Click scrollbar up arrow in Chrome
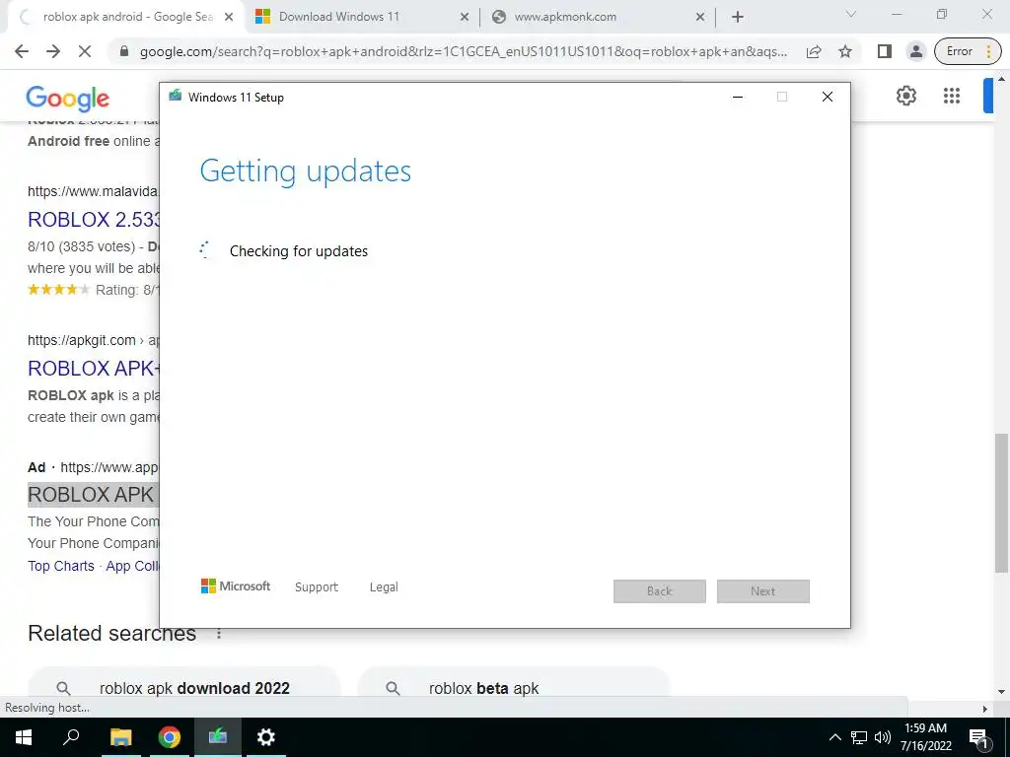Image resolution: width=1010 pixels, height=757 pixels. (x=1001, y=79)
